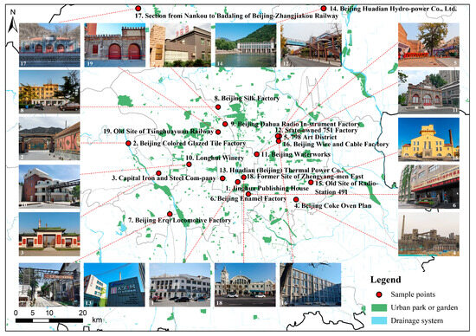Click the black-and-white scale bar
Screen dimensions: 476x336
[49, 320]
